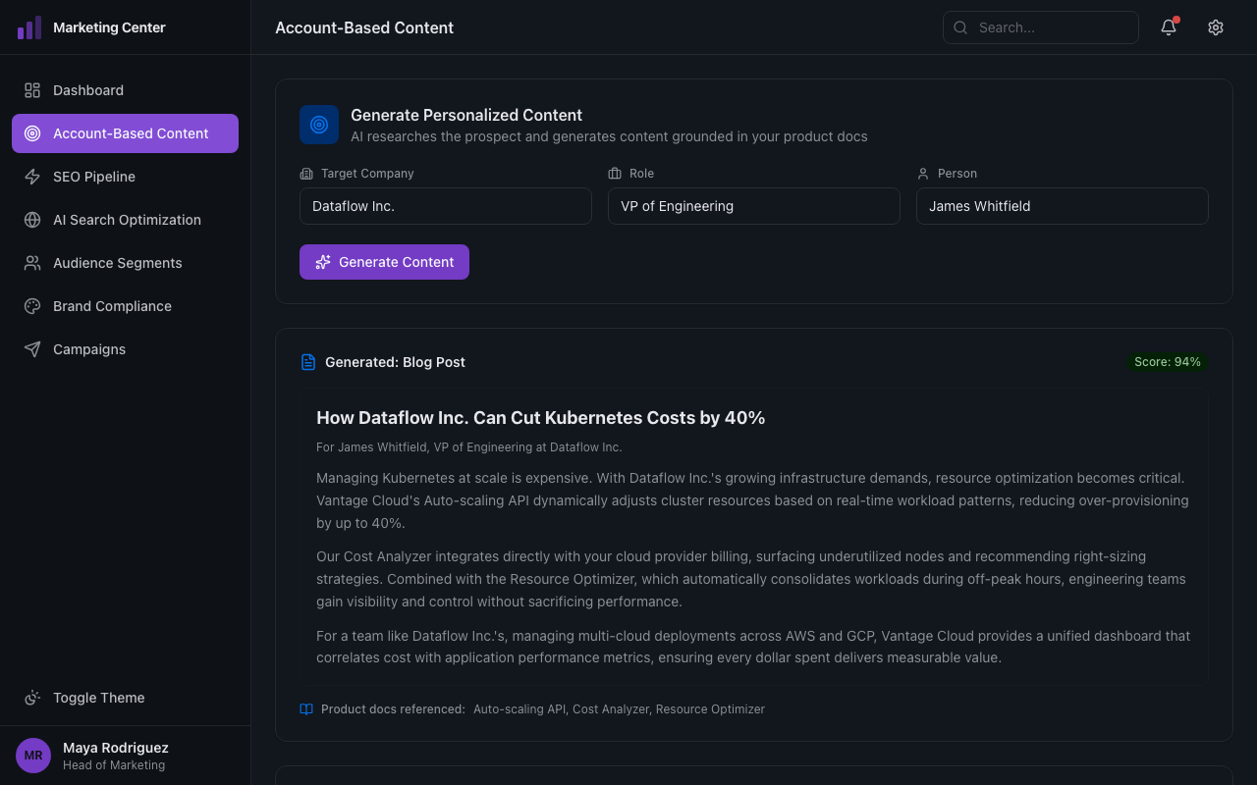1257x785 pixels.
Task: Click the Marketing Center bar-chart logo
Action: pyautogui.click(x=29, y=26)
